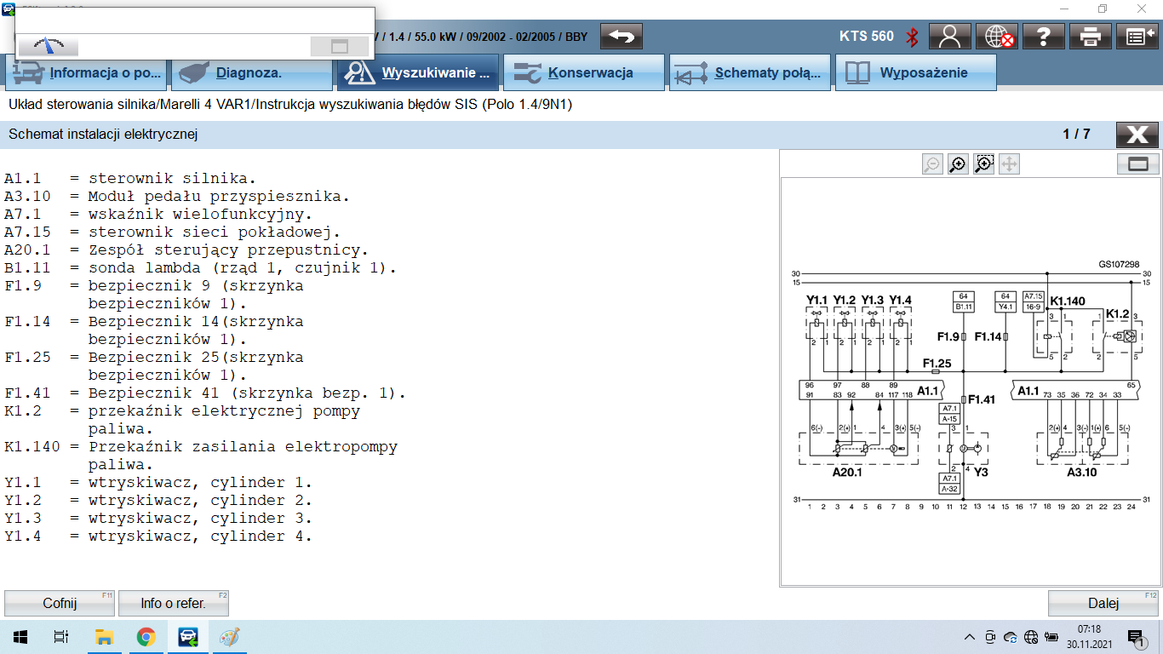This screenshot has height=654, width=1163.
Task: Click the Info o refer. button
Action: click(x=174, y=603)
